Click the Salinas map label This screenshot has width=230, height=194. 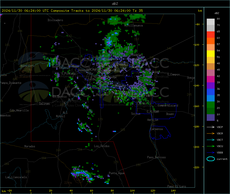44,104
